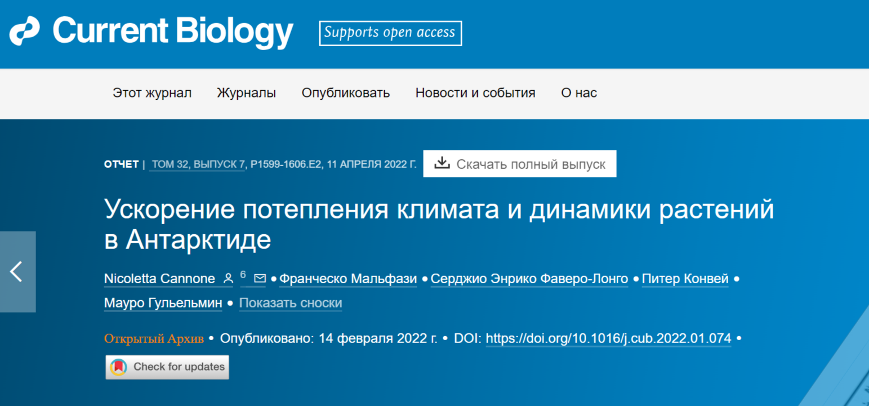Open author Франческо Мальфази details
This screenshot has width=869, height=406.
[348, 279]
